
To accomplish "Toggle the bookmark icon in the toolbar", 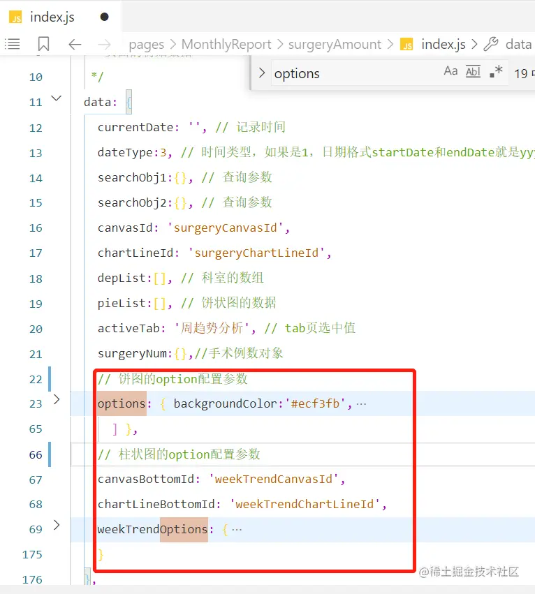I will click(43, 44).
